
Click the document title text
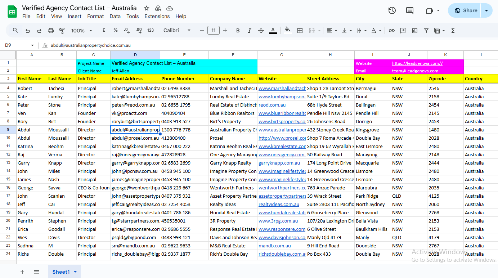coord(79,8)
